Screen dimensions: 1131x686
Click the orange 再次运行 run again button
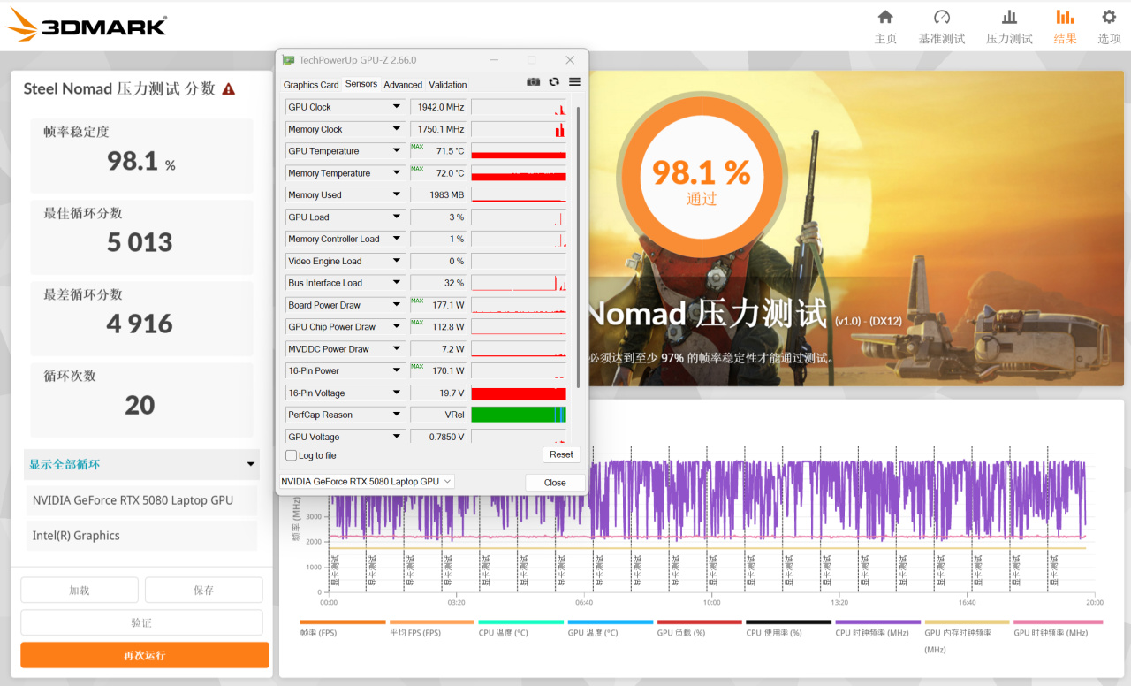pyautogui.click(x=145, y=655)
